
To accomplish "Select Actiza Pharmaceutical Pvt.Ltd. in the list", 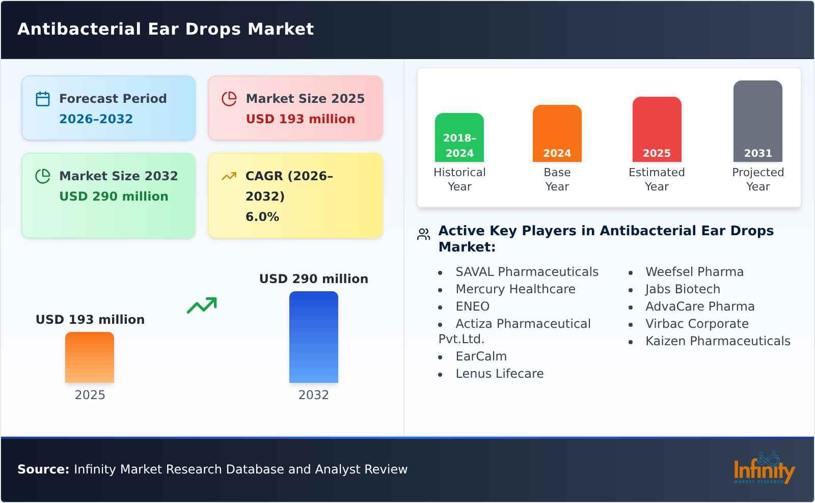I will (x=514, y=331).
